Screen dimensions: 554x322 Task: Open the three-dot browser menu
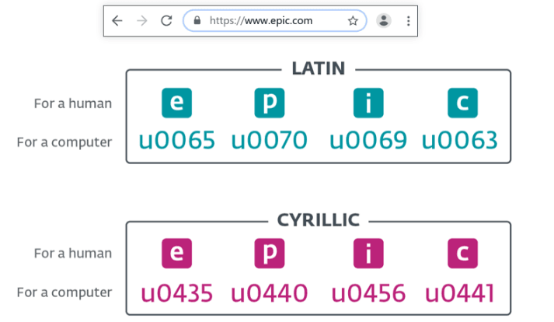point(408,21)
